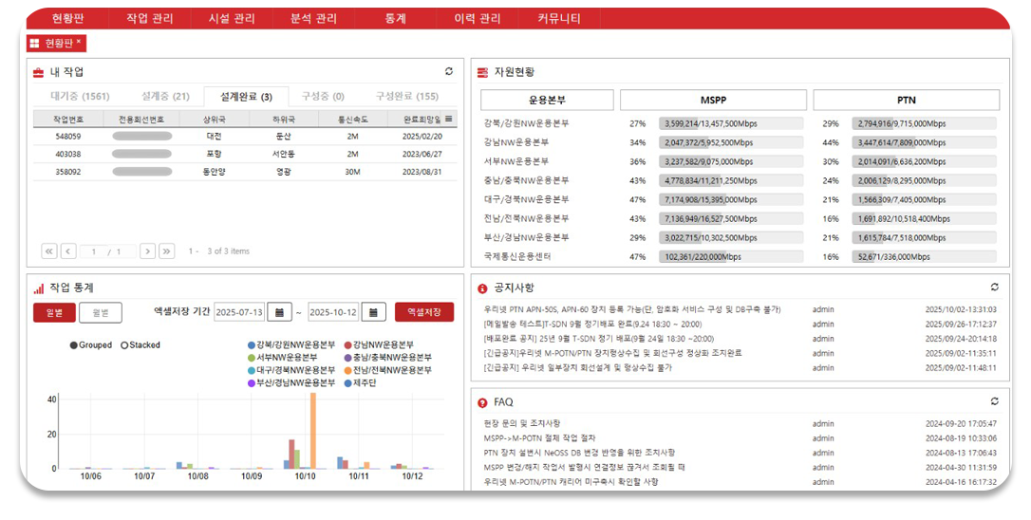Screen dimensions: 1031x520
Task: Open job row 403038
Action: click(245, 154)
